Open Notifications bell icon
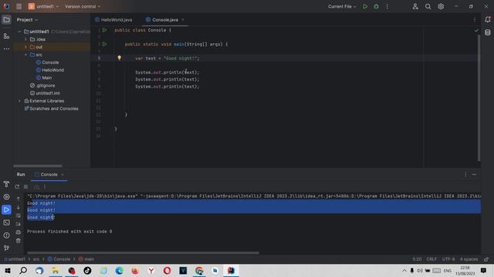Image resolution: width=494 pixels, height=277 pixels. [488, 20]
